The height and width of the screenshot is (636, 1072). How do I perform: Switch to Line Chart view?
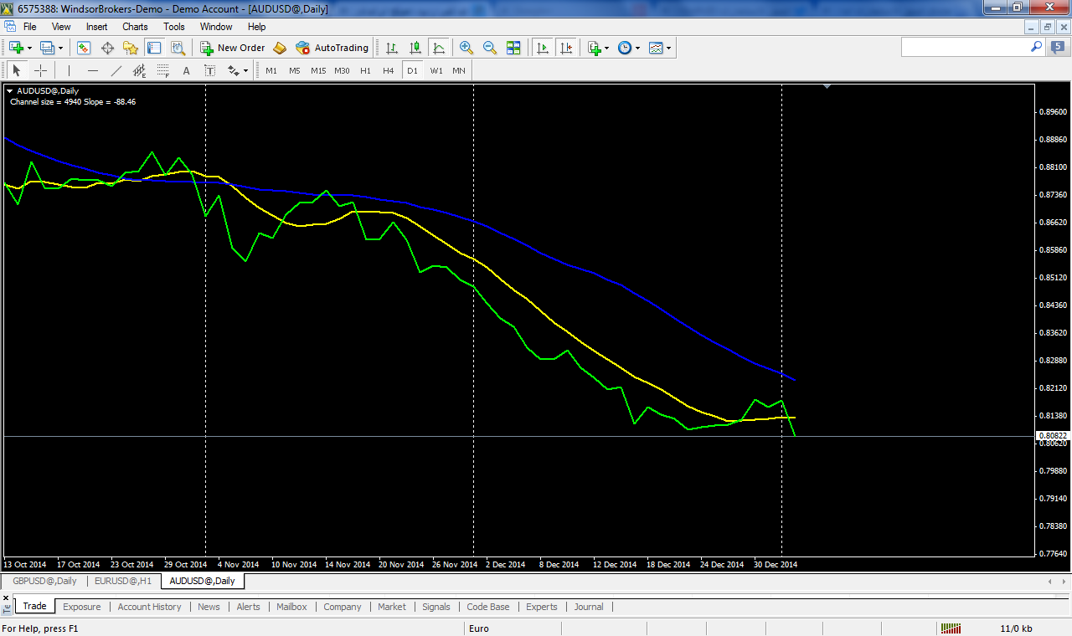(439, 48)
